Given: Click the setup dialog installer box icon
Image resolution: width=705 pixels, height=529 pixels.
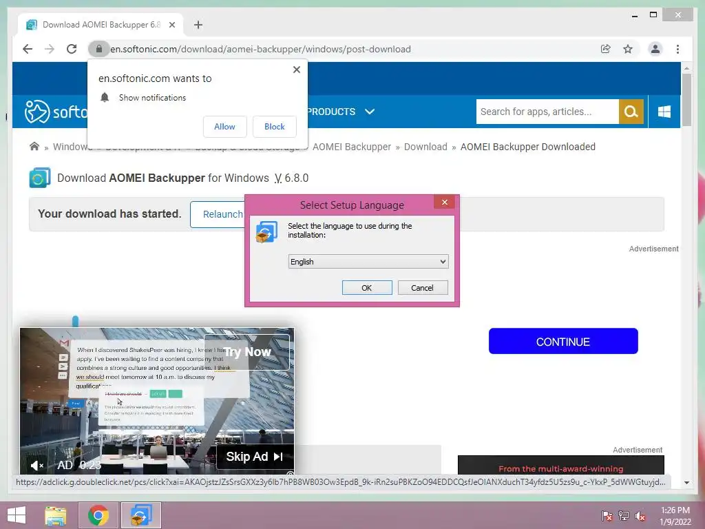Looking at the screenshot, I should [266, 232].
